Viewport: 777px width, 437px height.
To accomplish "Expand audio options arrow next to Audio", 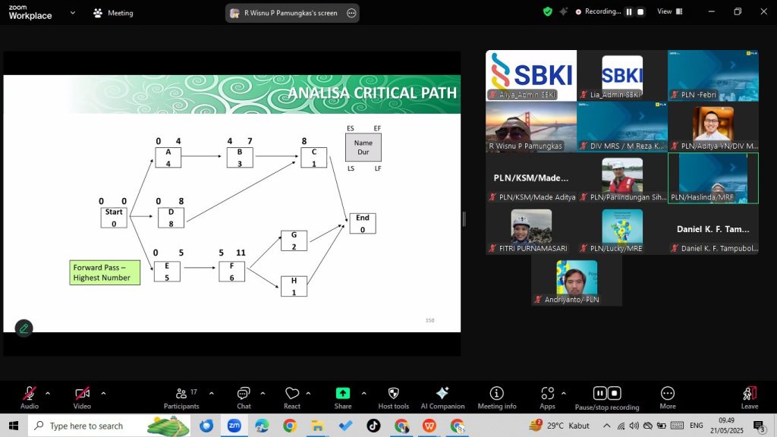I will [x=48, y=394].
